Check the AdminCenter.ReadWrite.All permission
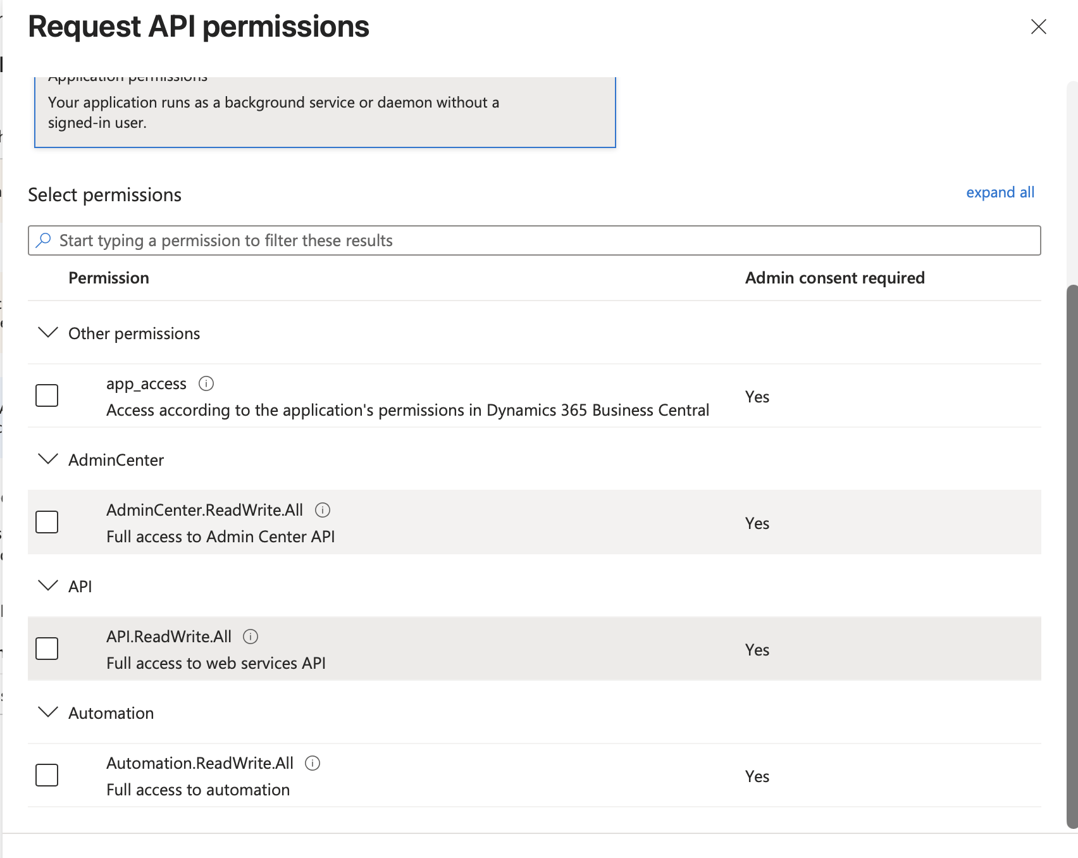This screenshot has width=1078, height=858. coord(47,522)
